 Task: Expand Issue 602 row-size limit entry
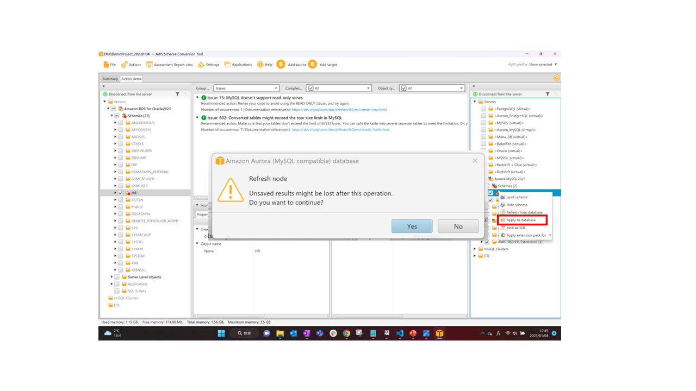pos(197,117)
